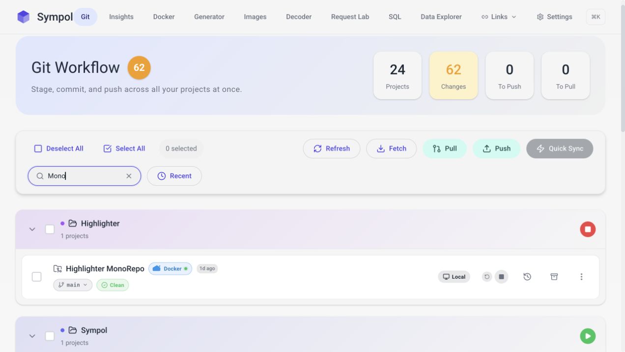Image resolution: width=625 pixels, height=352 pixels.
Task: Run Quick Sync
Action: [560, 148]
